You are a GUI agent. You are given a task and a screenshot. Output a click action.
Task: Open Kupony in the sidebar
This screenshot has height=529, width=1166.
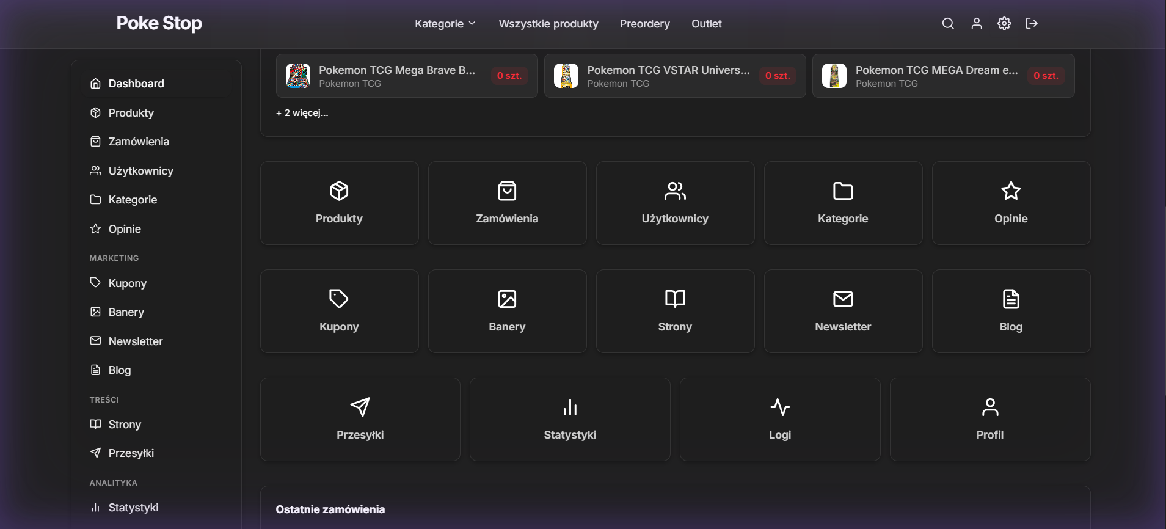point(156,283)
